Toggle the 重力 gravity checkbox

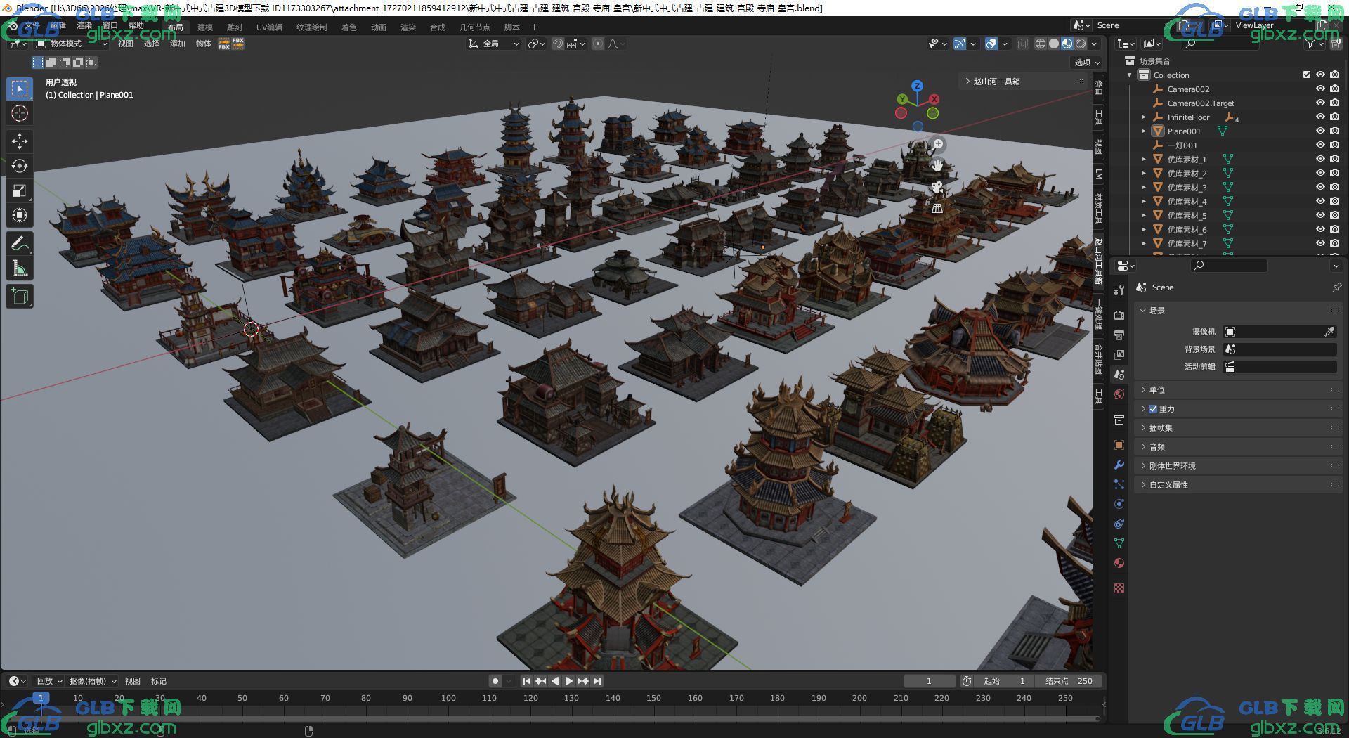[x=1153, y=409]
